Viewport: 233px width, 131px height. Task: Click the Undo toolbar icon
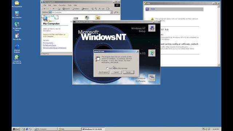[103, 9]
